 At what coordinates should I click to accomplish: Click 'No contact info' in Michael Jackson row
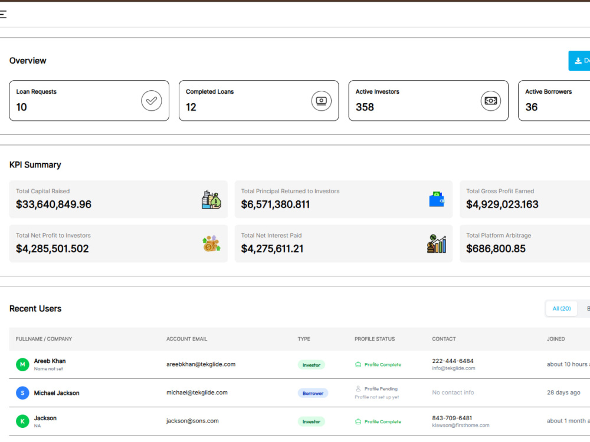(x=453, y=392)
